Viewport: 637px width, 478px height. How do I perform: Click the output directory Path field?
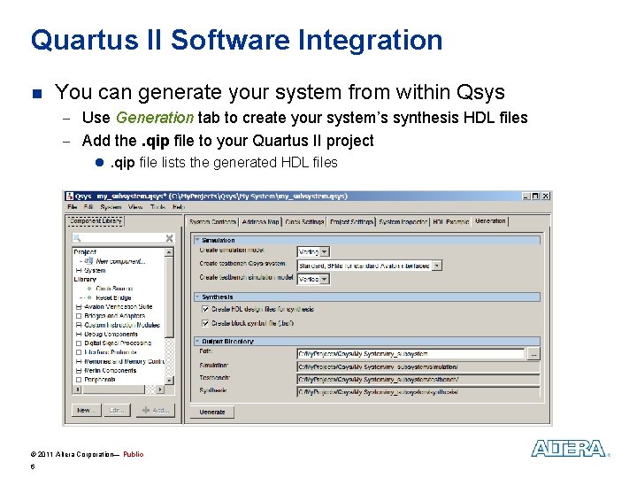pyautogui.click(x=411, y=354)
